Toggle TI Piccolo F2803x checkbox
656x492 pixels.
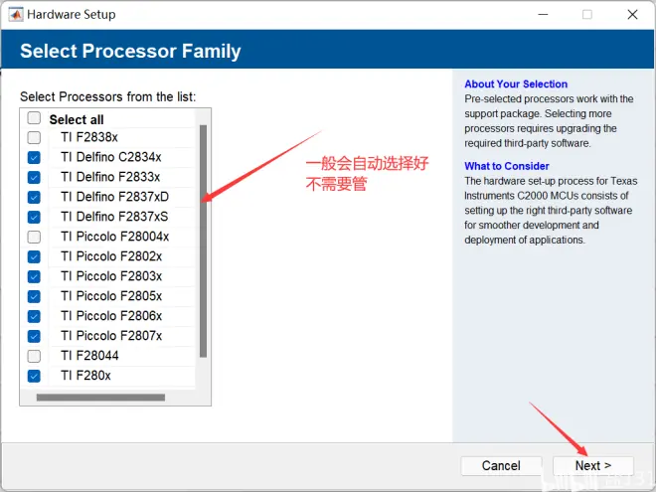34,276
